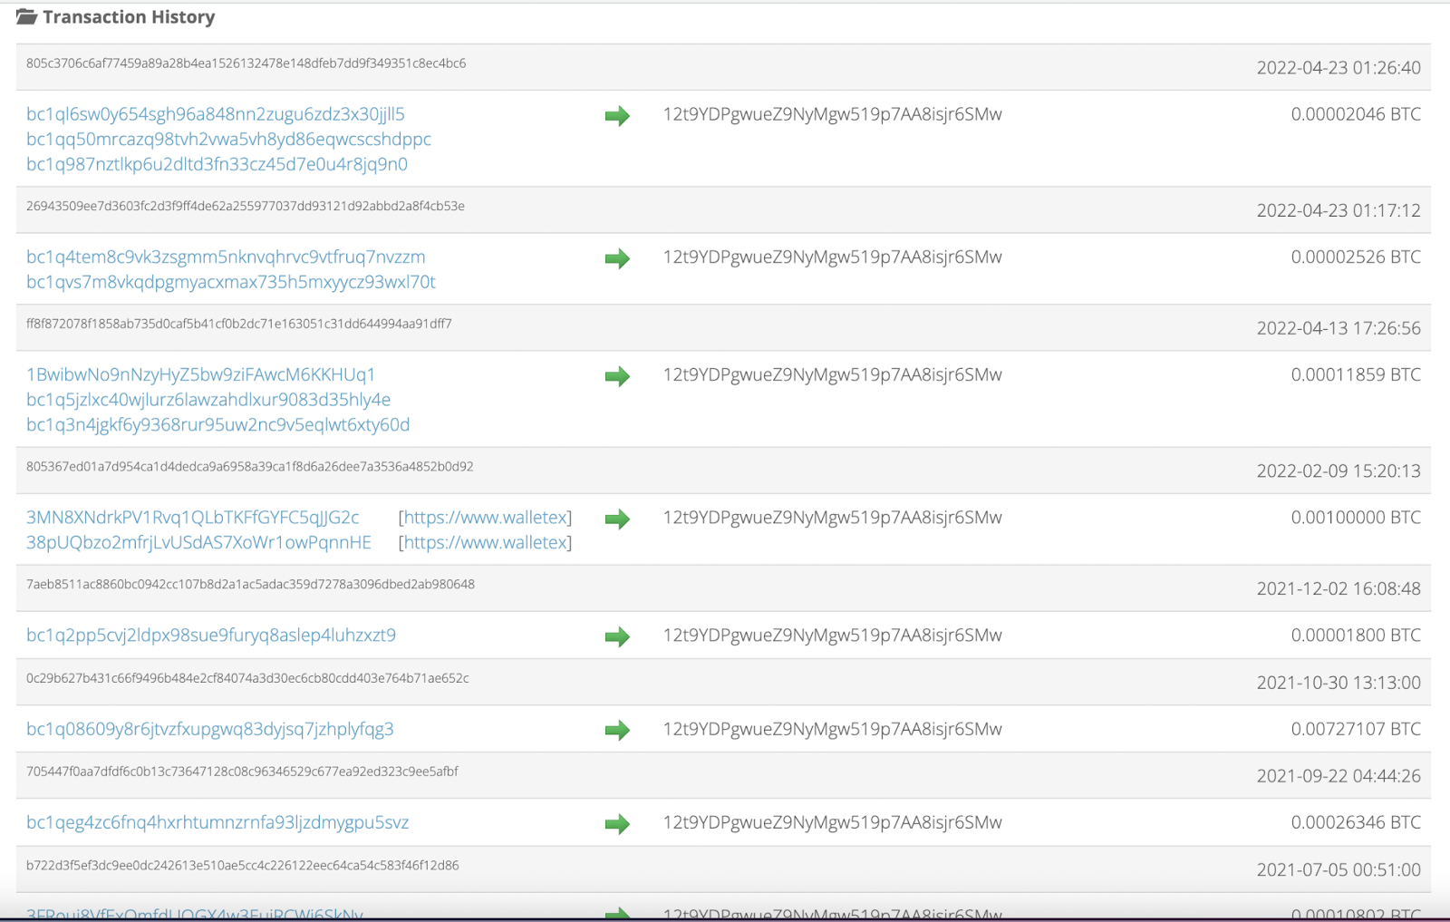Open the sender address starting bc1qq50mrcazq98
1450x922 pixels.
click(x=228, y=140)
